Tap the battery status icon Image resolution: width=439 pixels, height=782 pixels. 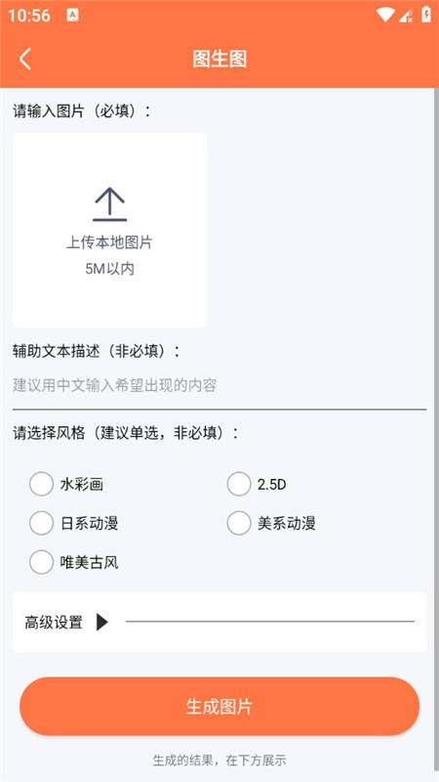426,15
